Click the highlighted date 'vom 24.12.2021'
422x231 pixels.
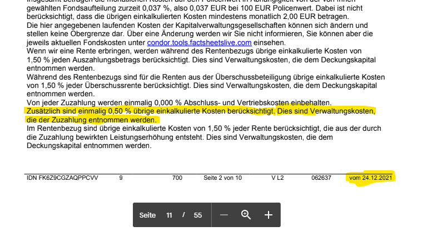371,178
